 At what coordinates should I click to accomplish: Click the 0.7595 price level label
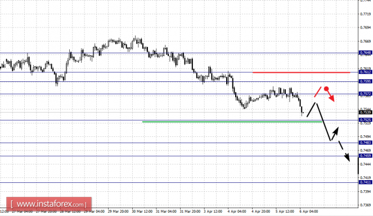point(365,81)
